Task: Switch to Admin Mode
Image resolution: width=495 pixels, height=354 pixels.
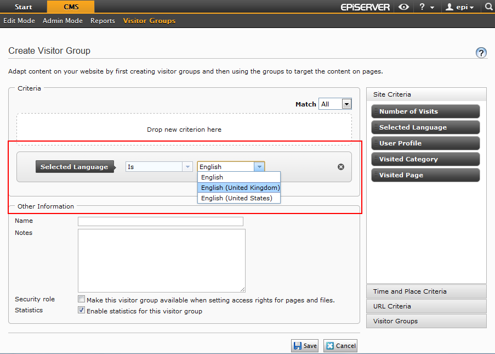Action: (62, 21)
